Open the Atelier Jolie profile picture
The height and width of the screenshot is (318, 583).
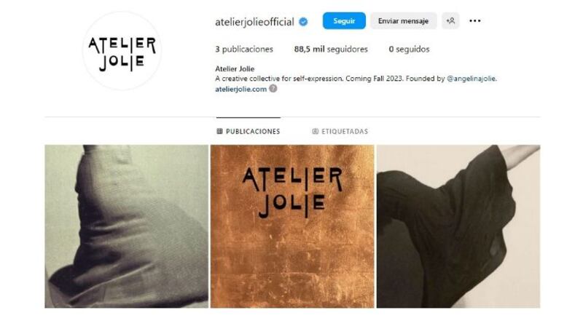[122, 51]
